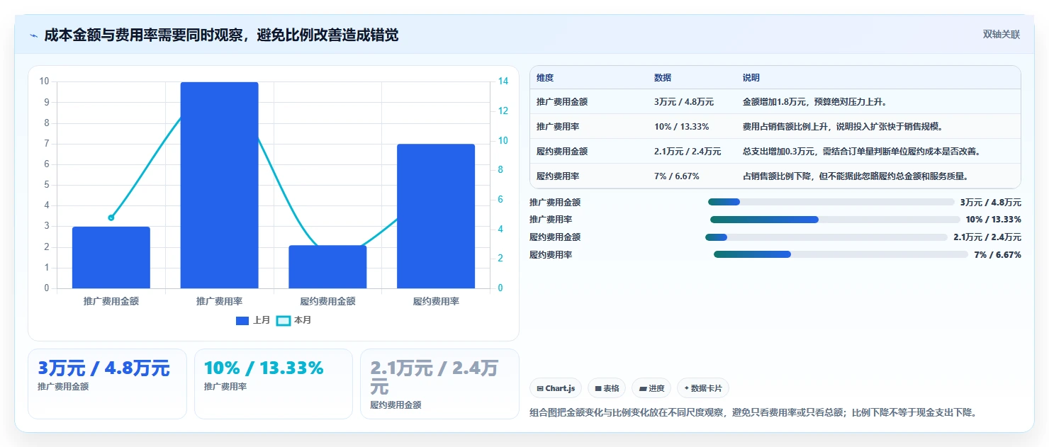This screenshot has height=447, width=1049.
Task: Click the 推广费用金额 progress bar
Action: click(x=831, y=202)
